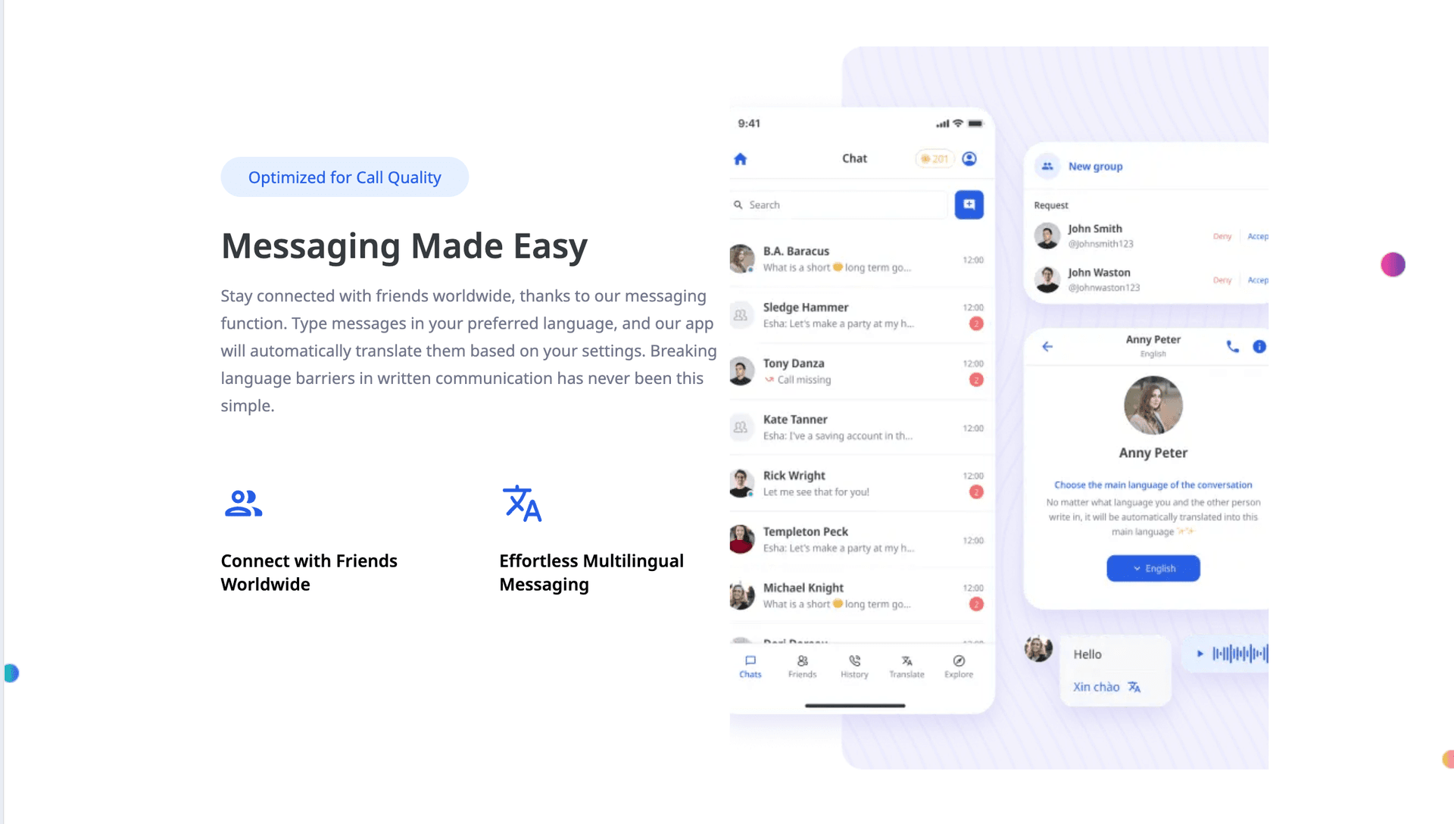Accept John Smith's group request
The image size is (1454, 824).
tap(1259, 236)
